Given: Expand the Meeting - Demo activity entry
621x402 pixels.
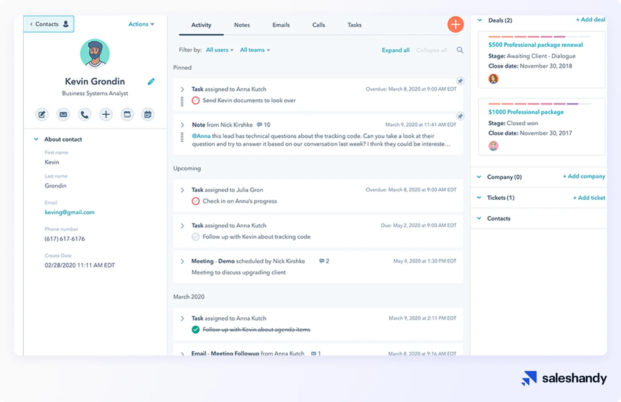Looking at the screenshot, I should [182, 261].
